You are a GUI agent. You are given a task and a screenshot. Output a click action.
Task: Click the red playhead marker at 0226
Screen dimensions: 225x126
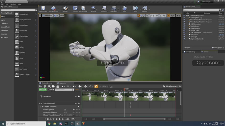124,89
